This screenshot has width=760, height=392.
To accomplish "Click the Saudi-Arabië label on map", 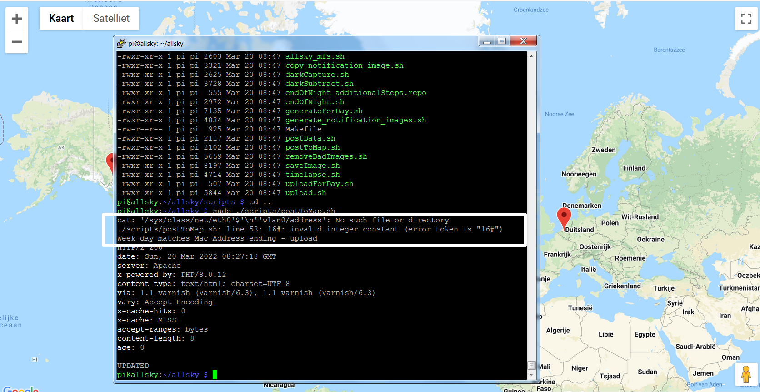I will (695, 347).
